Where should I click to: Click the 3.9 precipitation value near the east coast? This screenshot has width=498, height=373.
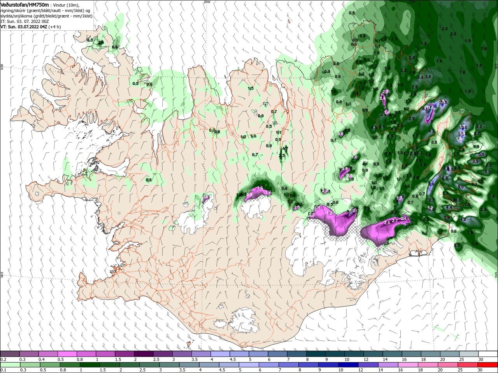tap(475, 161)
